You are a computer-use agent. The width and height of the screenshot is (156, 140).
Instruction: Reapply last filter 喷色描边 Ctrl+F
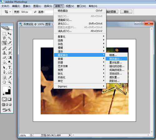(x=80, y=11)
